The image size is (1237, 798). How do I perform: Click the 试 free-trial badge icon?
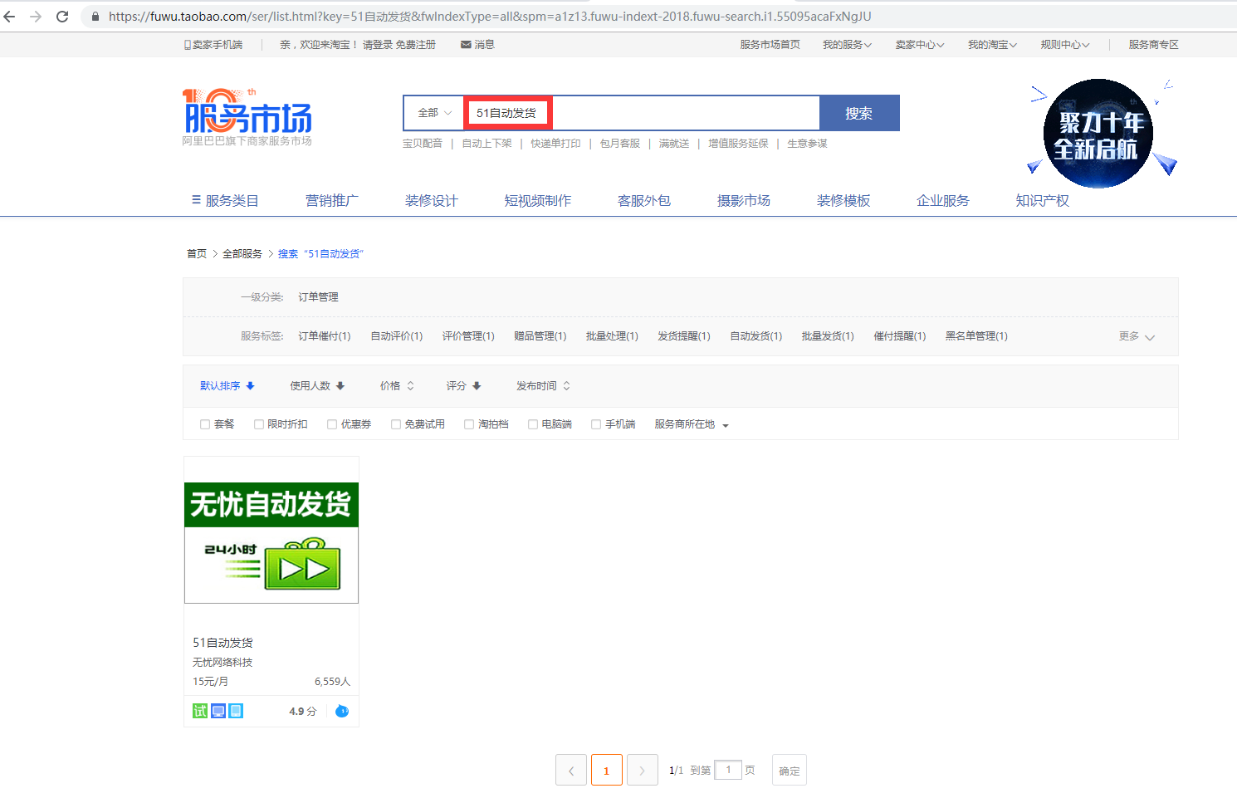(x=200, y=711)
